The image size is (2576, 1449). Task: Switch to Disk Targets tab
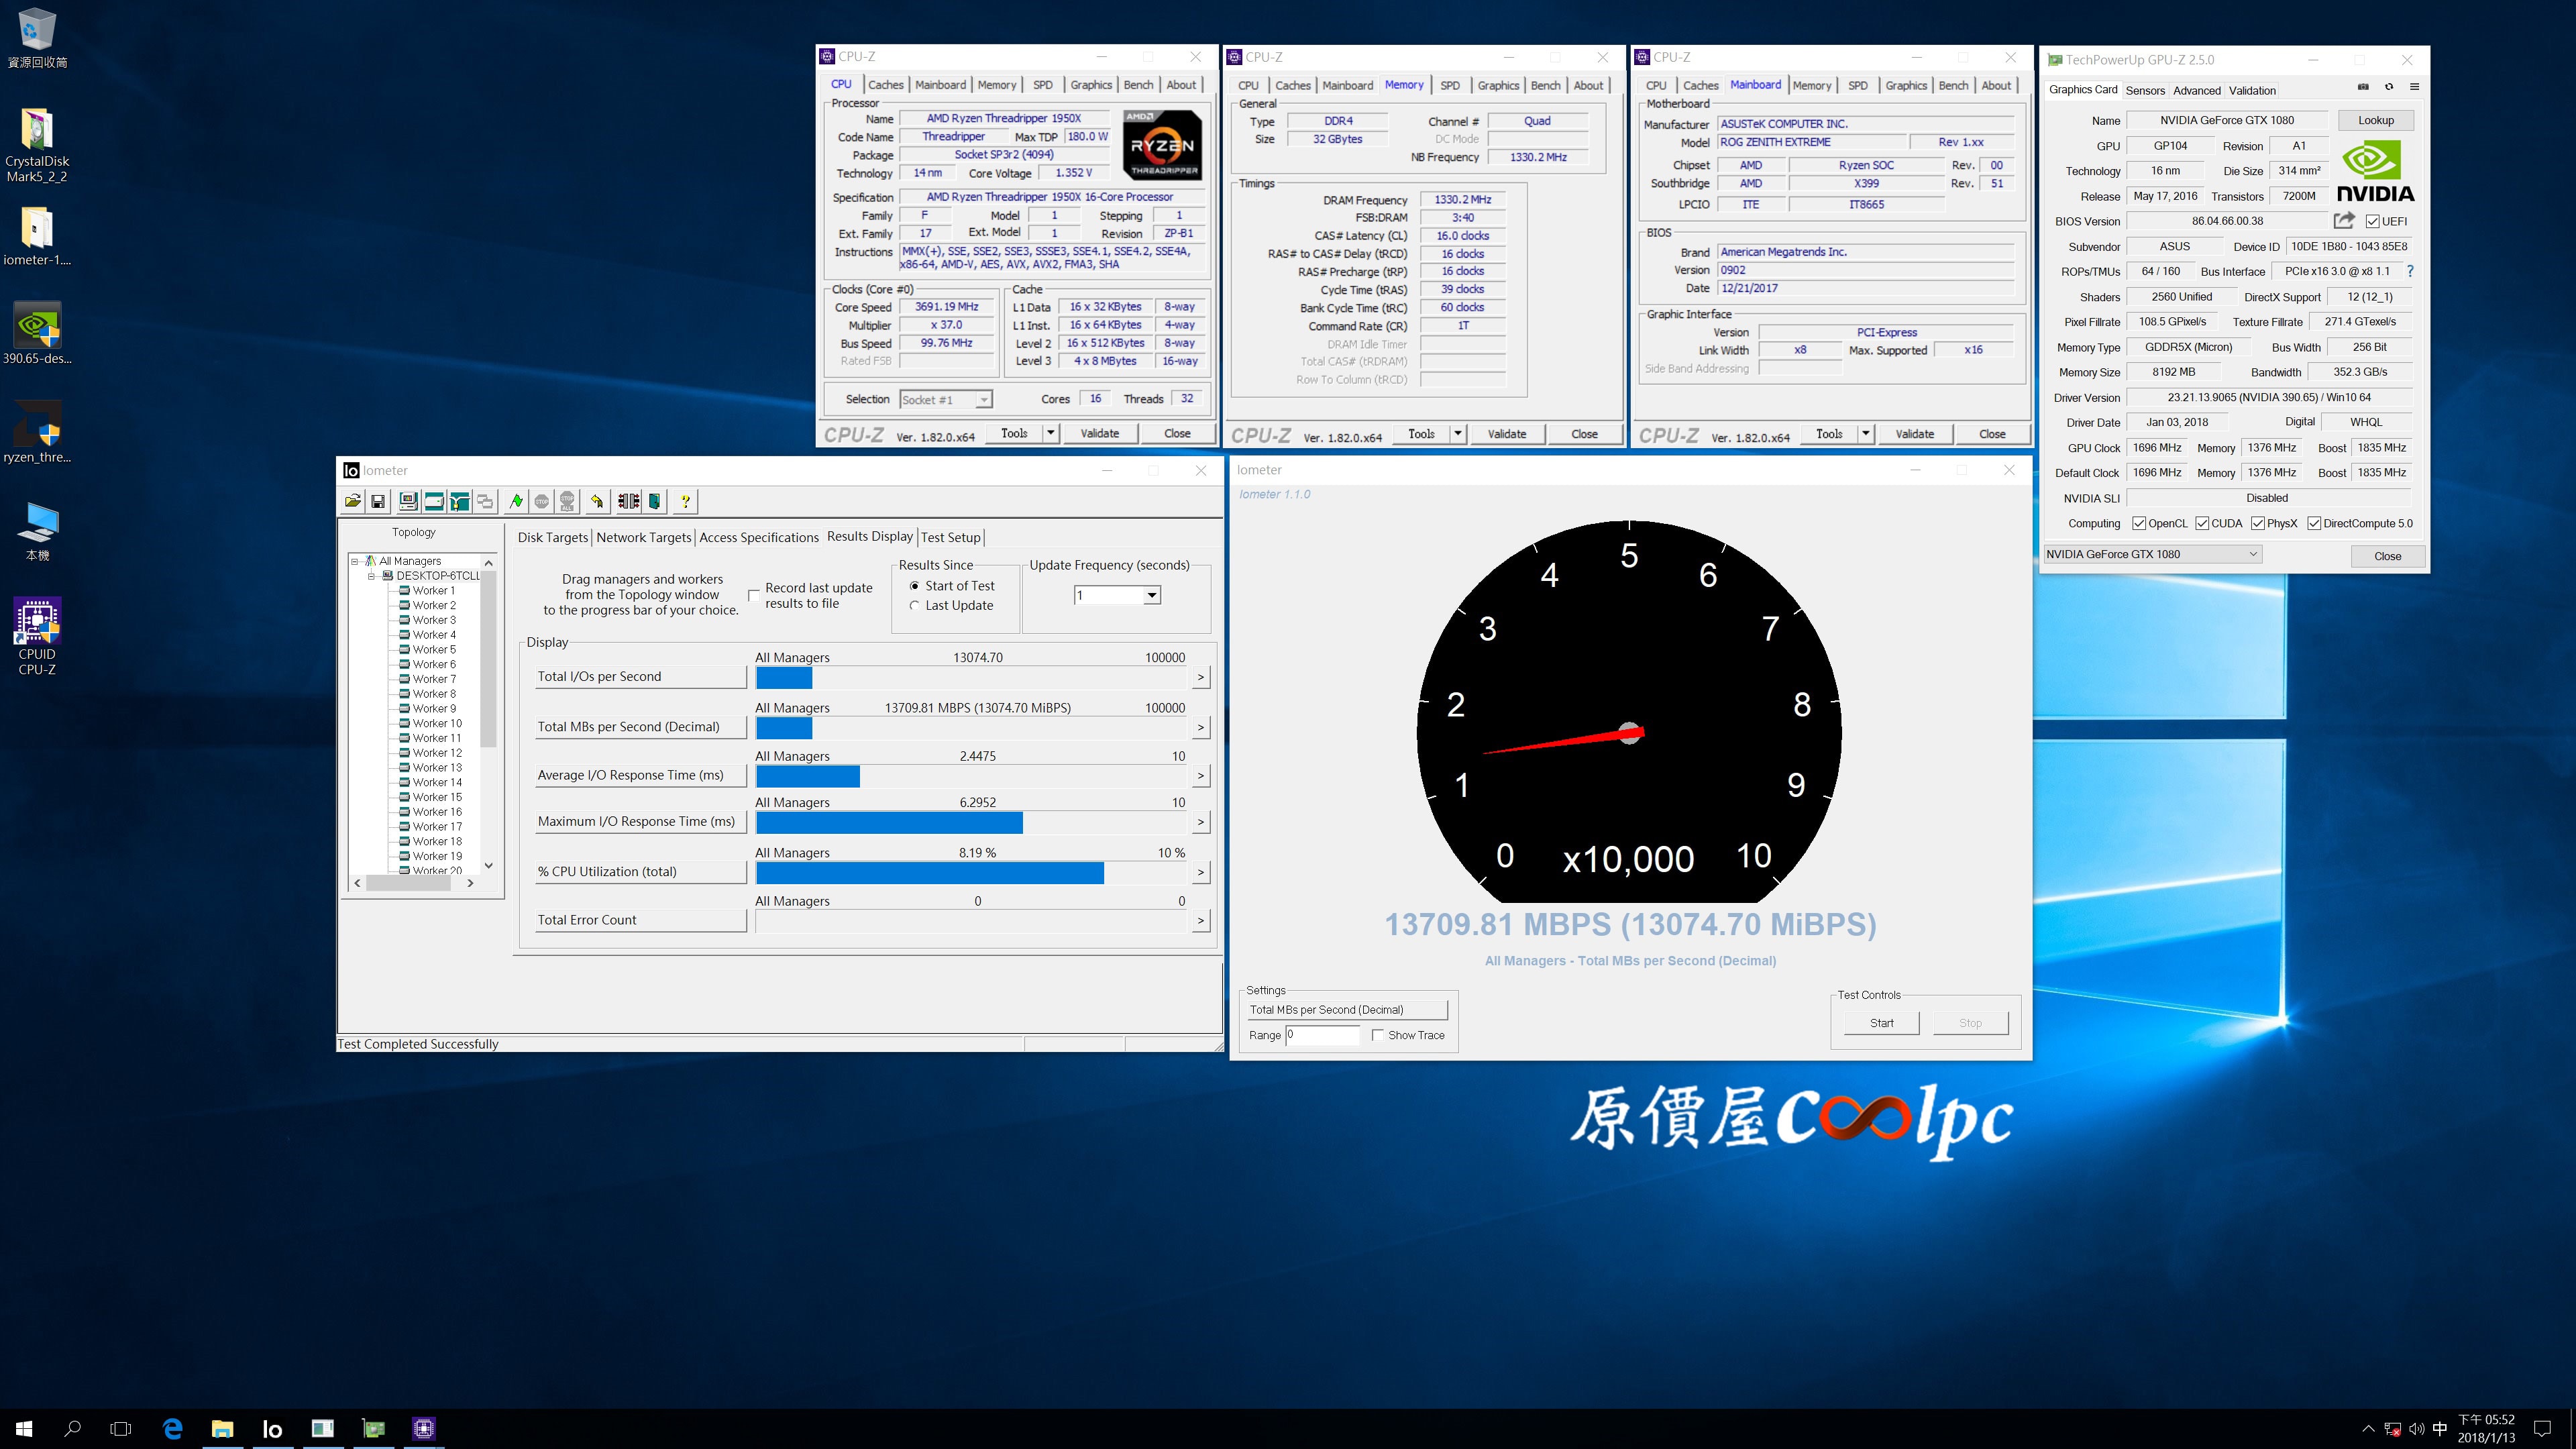tap(553, 537)
